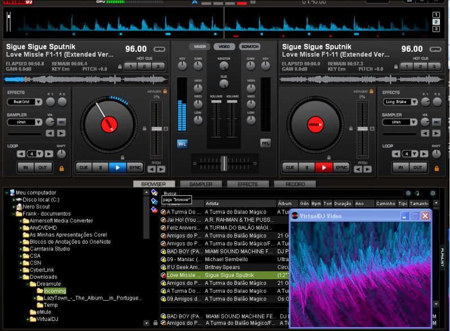Nudge right deck pitch down
Screen dimensions: 450x331
point(358,169)
